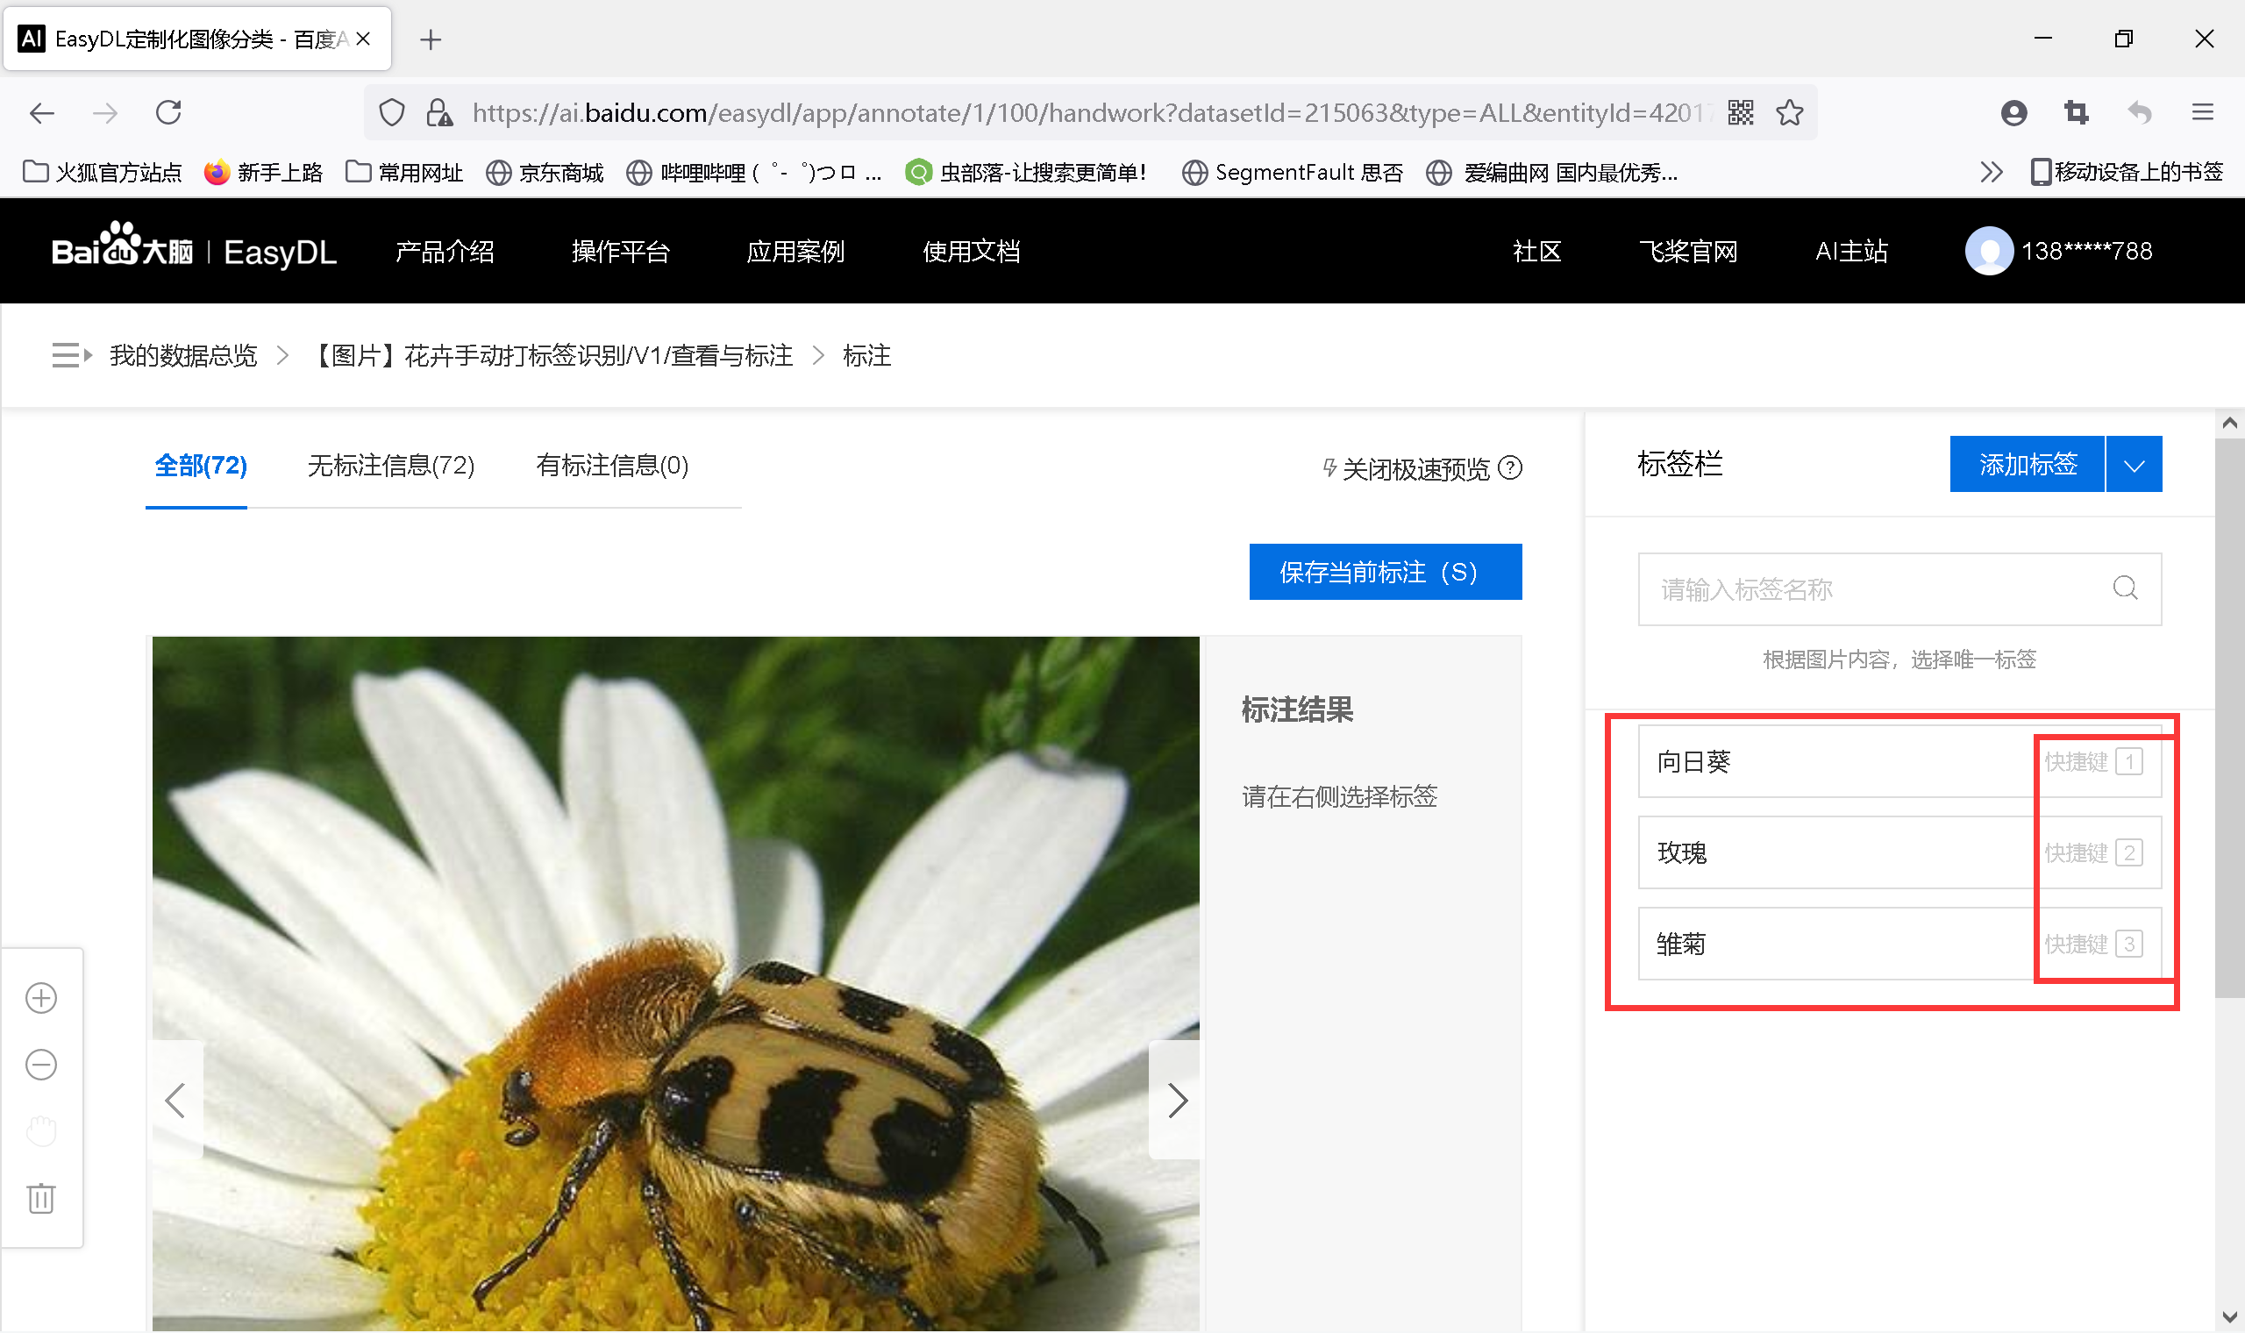Image resolution: width=2245 pixels, height=1333 pixels.
Task: Expand the dropdown beside 添加标签
Action: coord(2135,464)
